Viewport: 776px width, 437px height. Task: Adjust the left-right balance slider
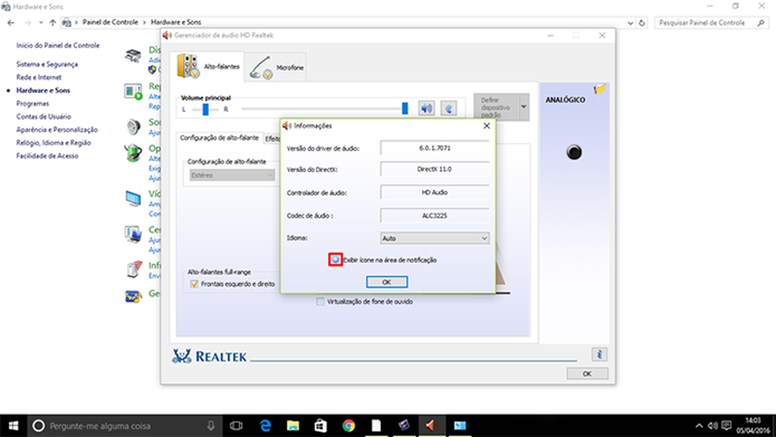(205, 110)
